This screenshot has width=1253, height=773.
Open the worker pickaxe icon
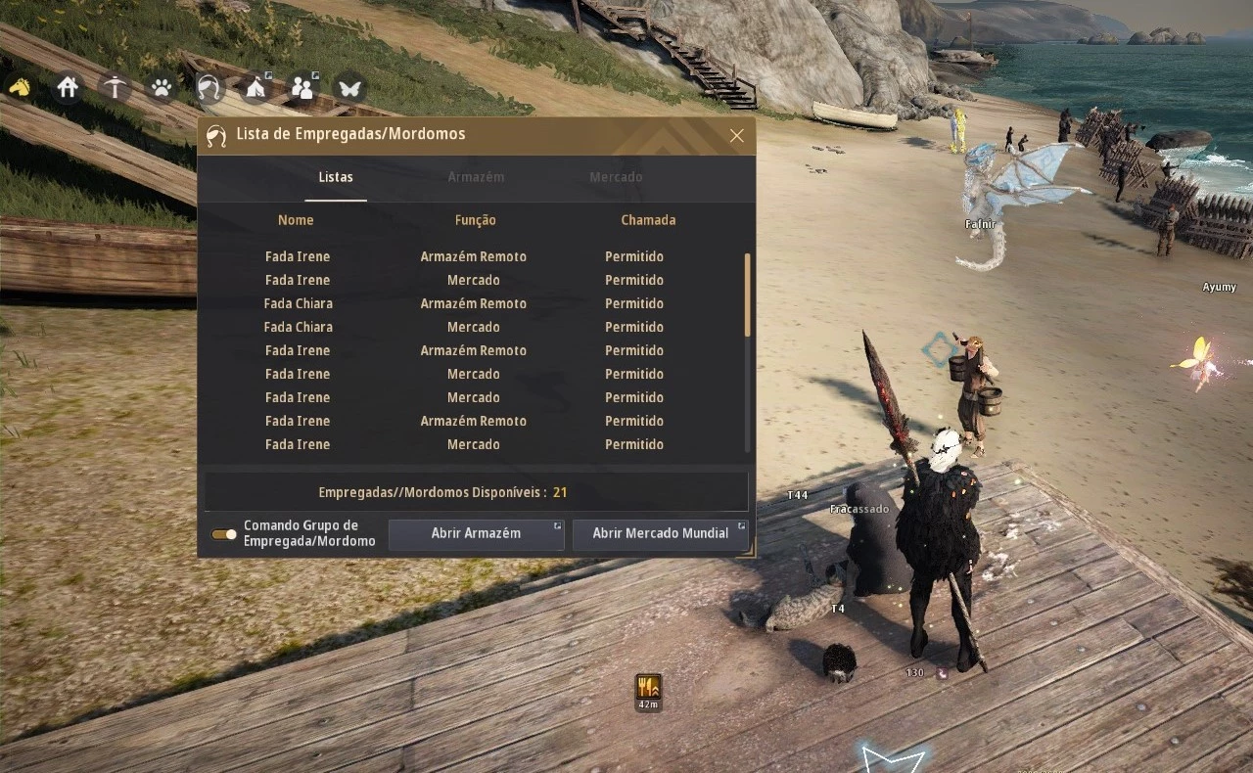(116, 87)
